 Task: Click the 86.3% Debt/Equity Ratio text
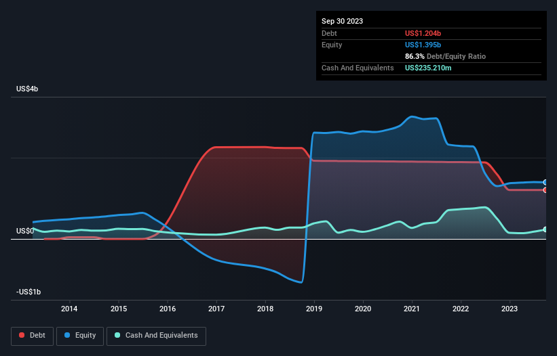click(x=445, y=56)
